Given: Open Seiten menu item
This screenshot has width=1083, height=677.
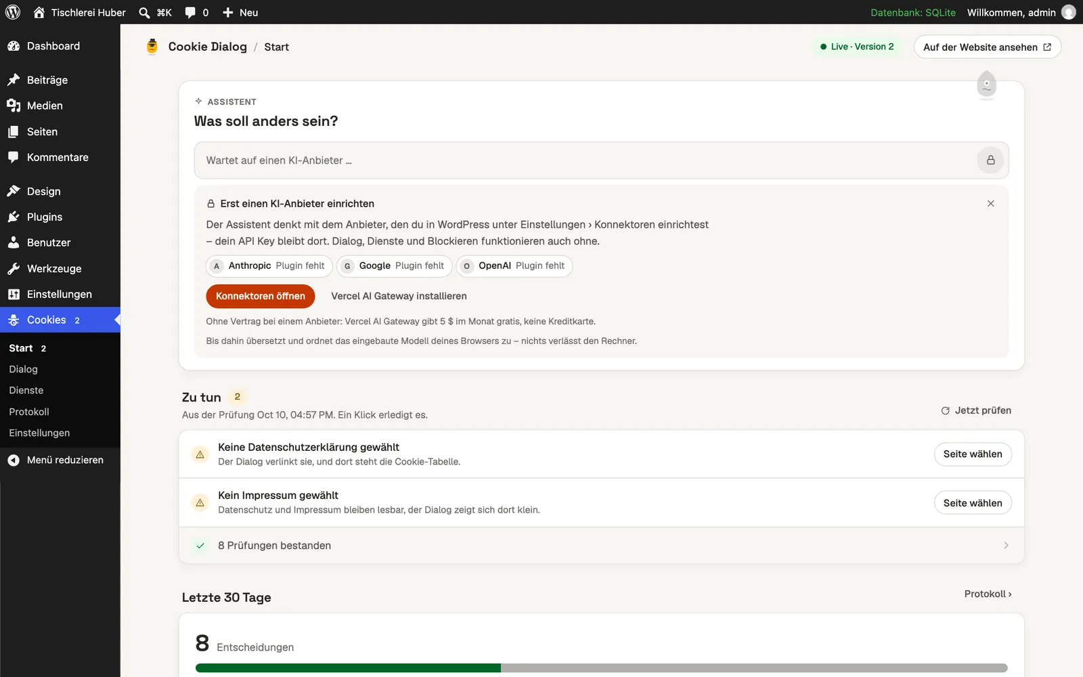Looking at the screenshot, I should 60,131.
